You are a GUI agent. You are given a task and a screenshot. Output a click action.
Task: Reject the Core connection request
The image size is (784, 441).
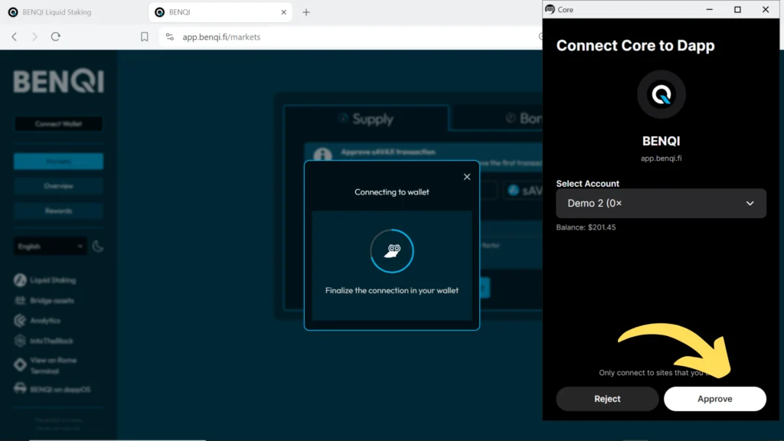click(607, 399)
